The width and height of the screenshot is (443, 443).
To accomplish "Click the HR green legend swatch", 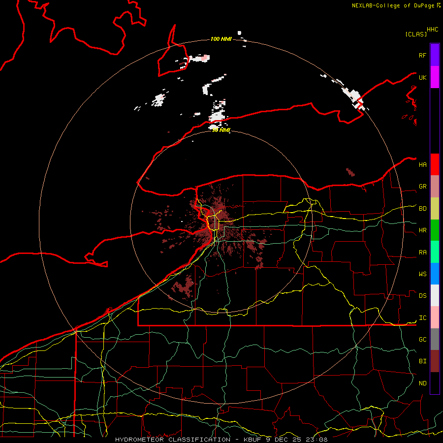I will pos(435,230).
